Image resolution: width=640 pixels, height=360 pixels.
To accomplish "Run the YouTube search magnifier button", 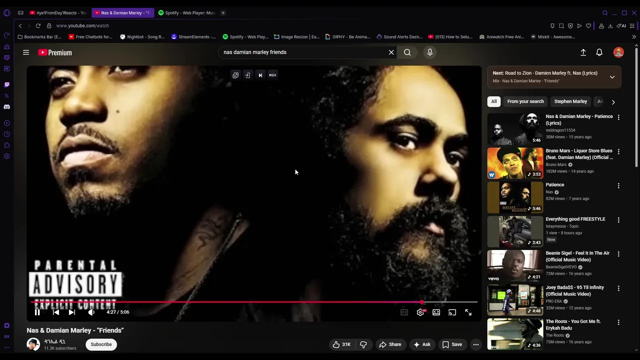I will coord(407,52).
